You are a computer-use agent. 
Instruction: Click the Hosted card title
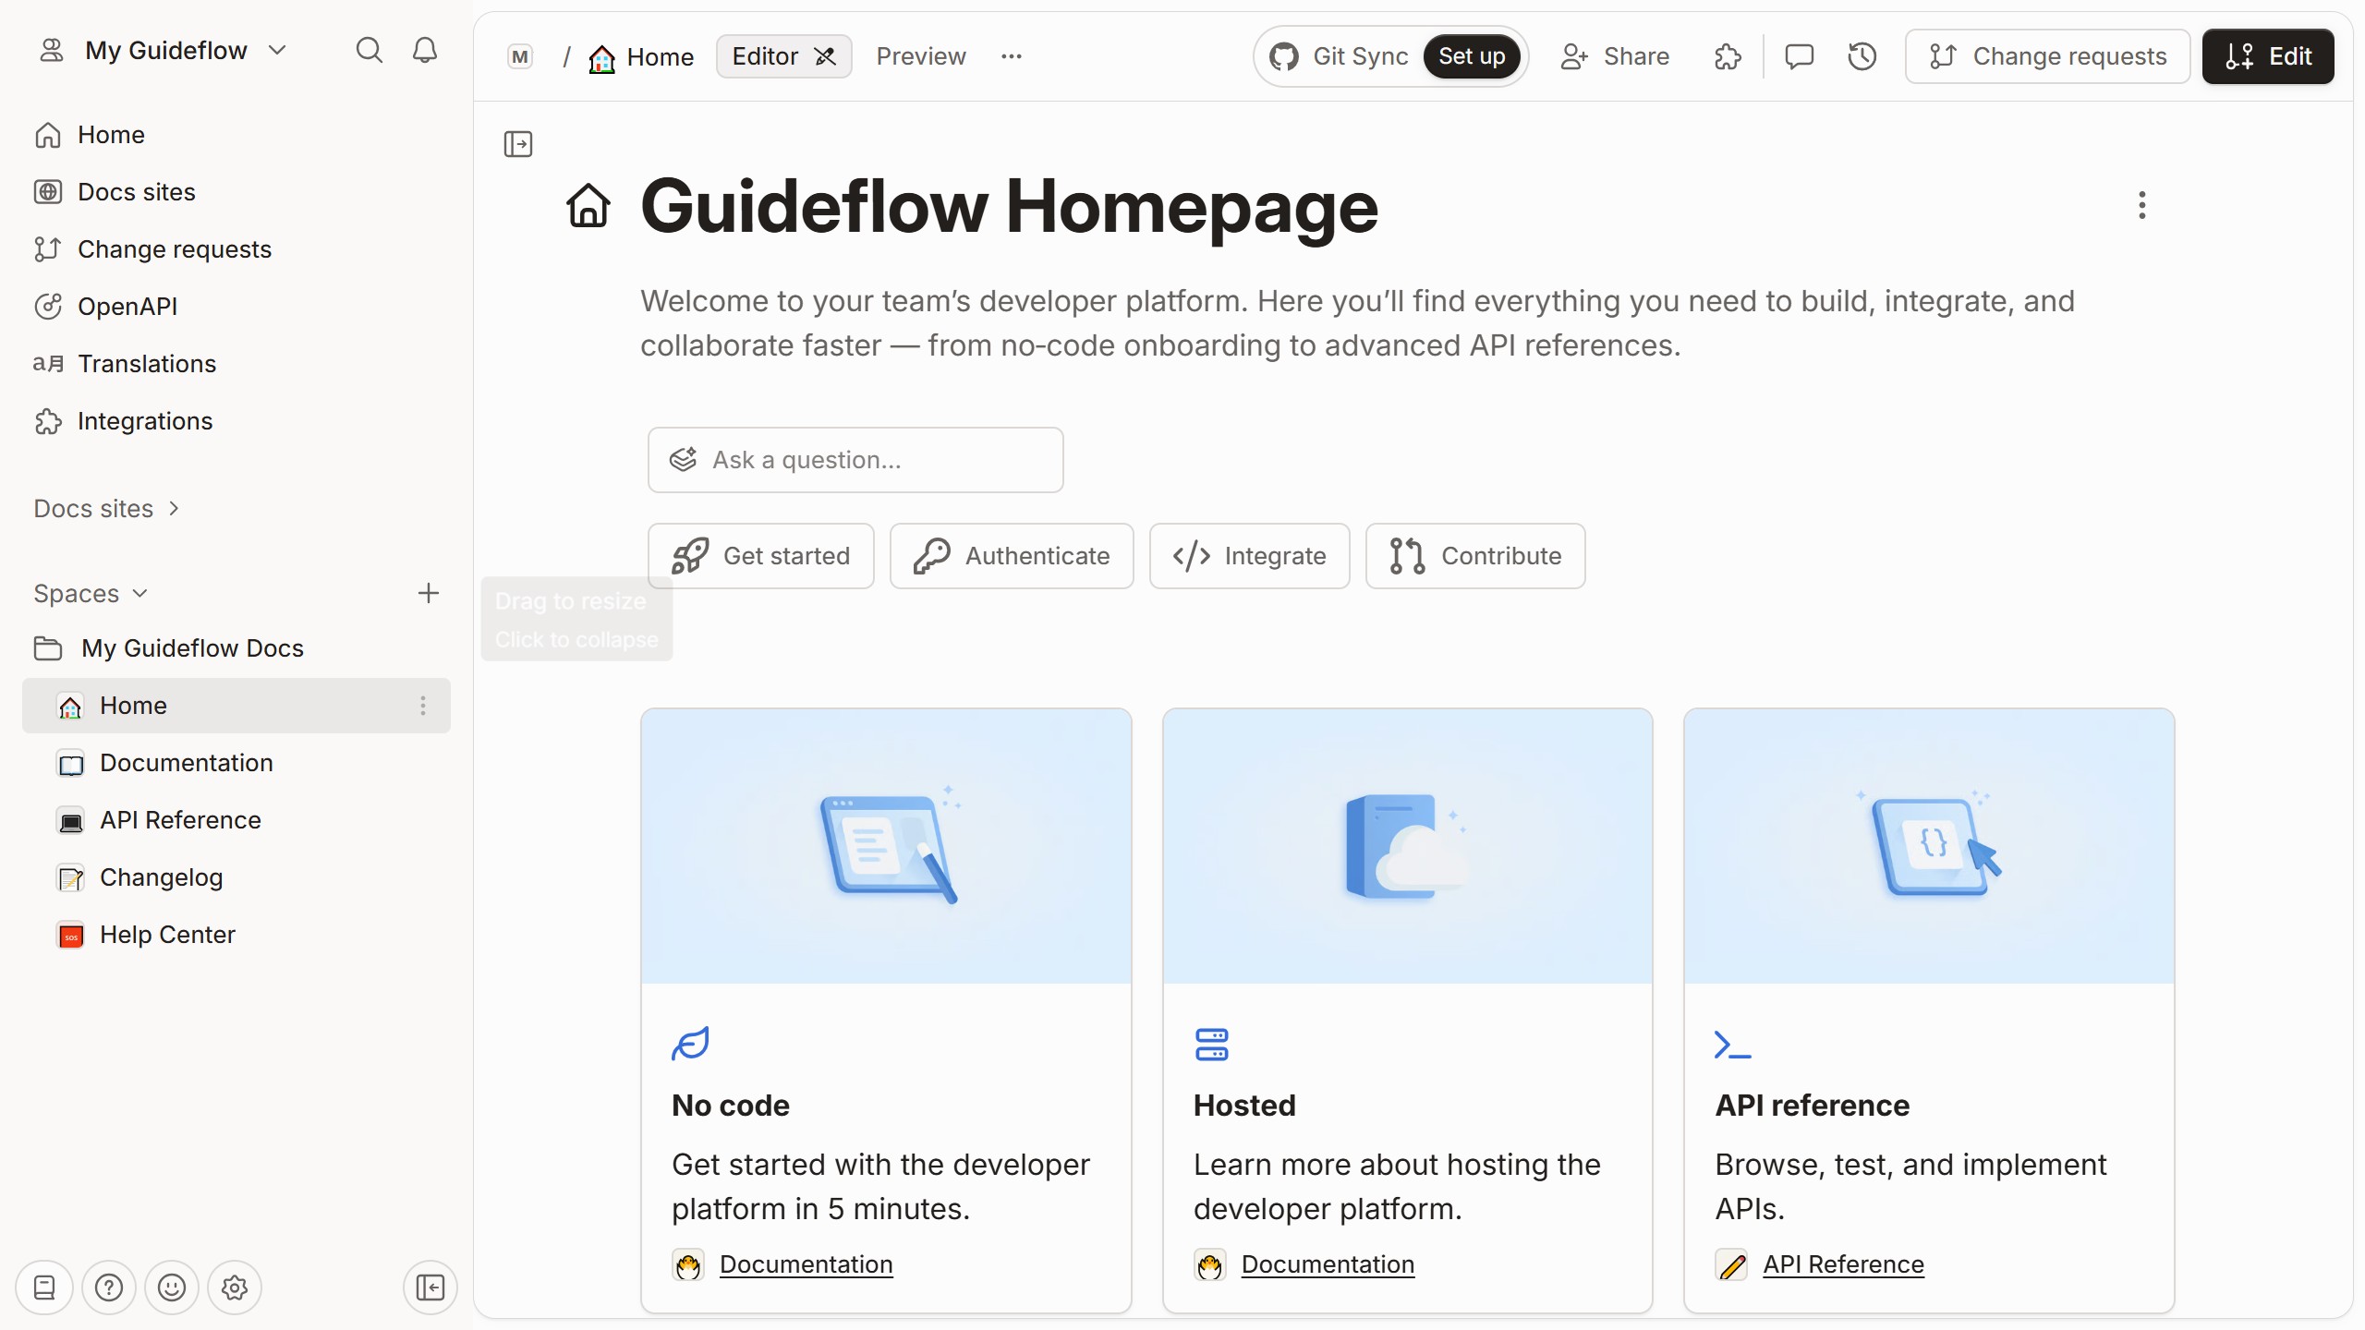click(x=1244, y=1106)
